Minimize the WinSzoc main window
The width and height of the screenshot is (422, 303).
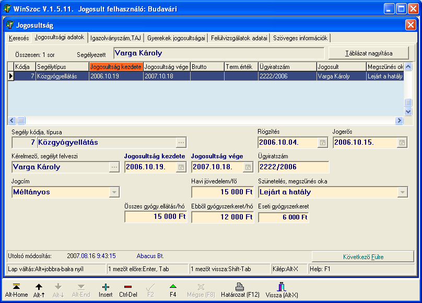click(x=389, y=9)
